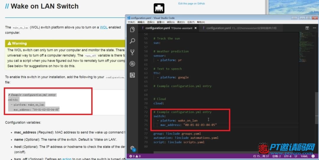
Task: Click the line 75 column 37 position indicator
Action: point(261,156)
